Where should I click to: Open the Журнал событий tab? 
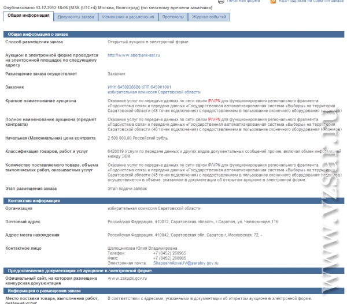(209, 17)
